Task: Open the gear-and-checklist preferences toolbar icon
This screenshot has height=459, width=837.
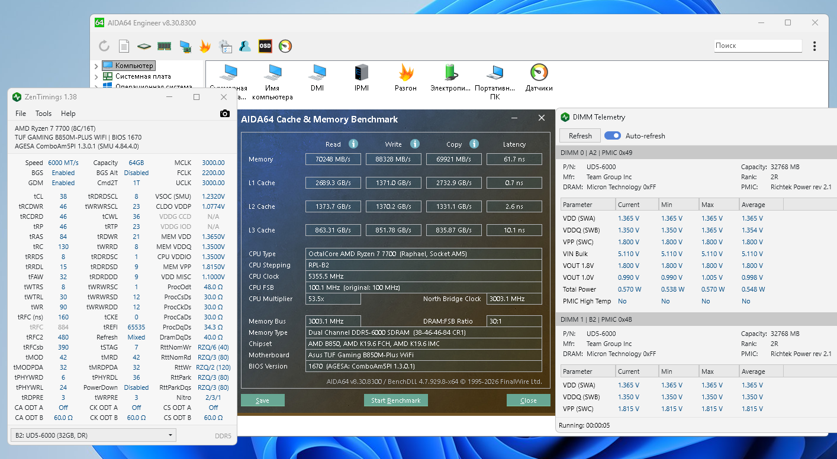Action: tap(225, 46)
